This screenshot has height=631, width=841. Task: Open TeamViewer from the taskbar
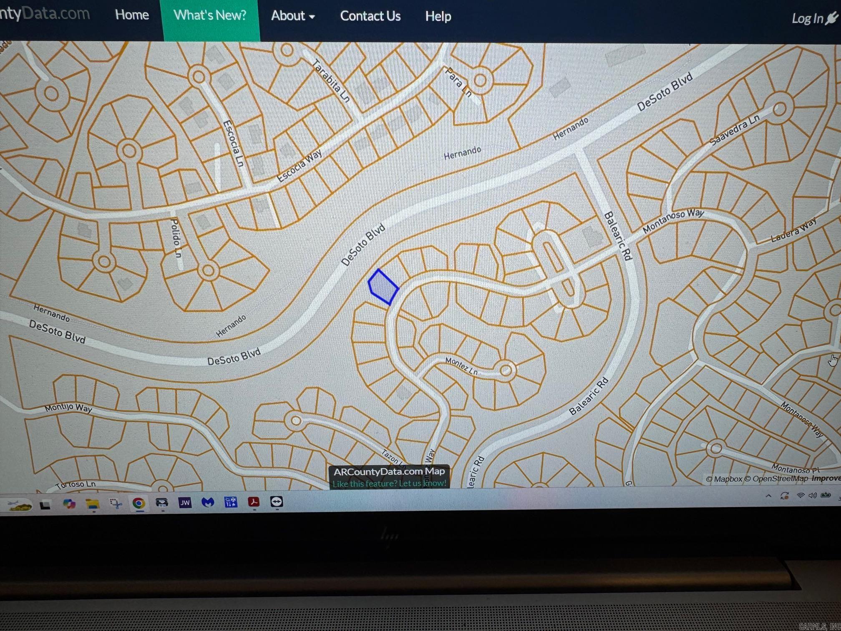pos(277,502)
